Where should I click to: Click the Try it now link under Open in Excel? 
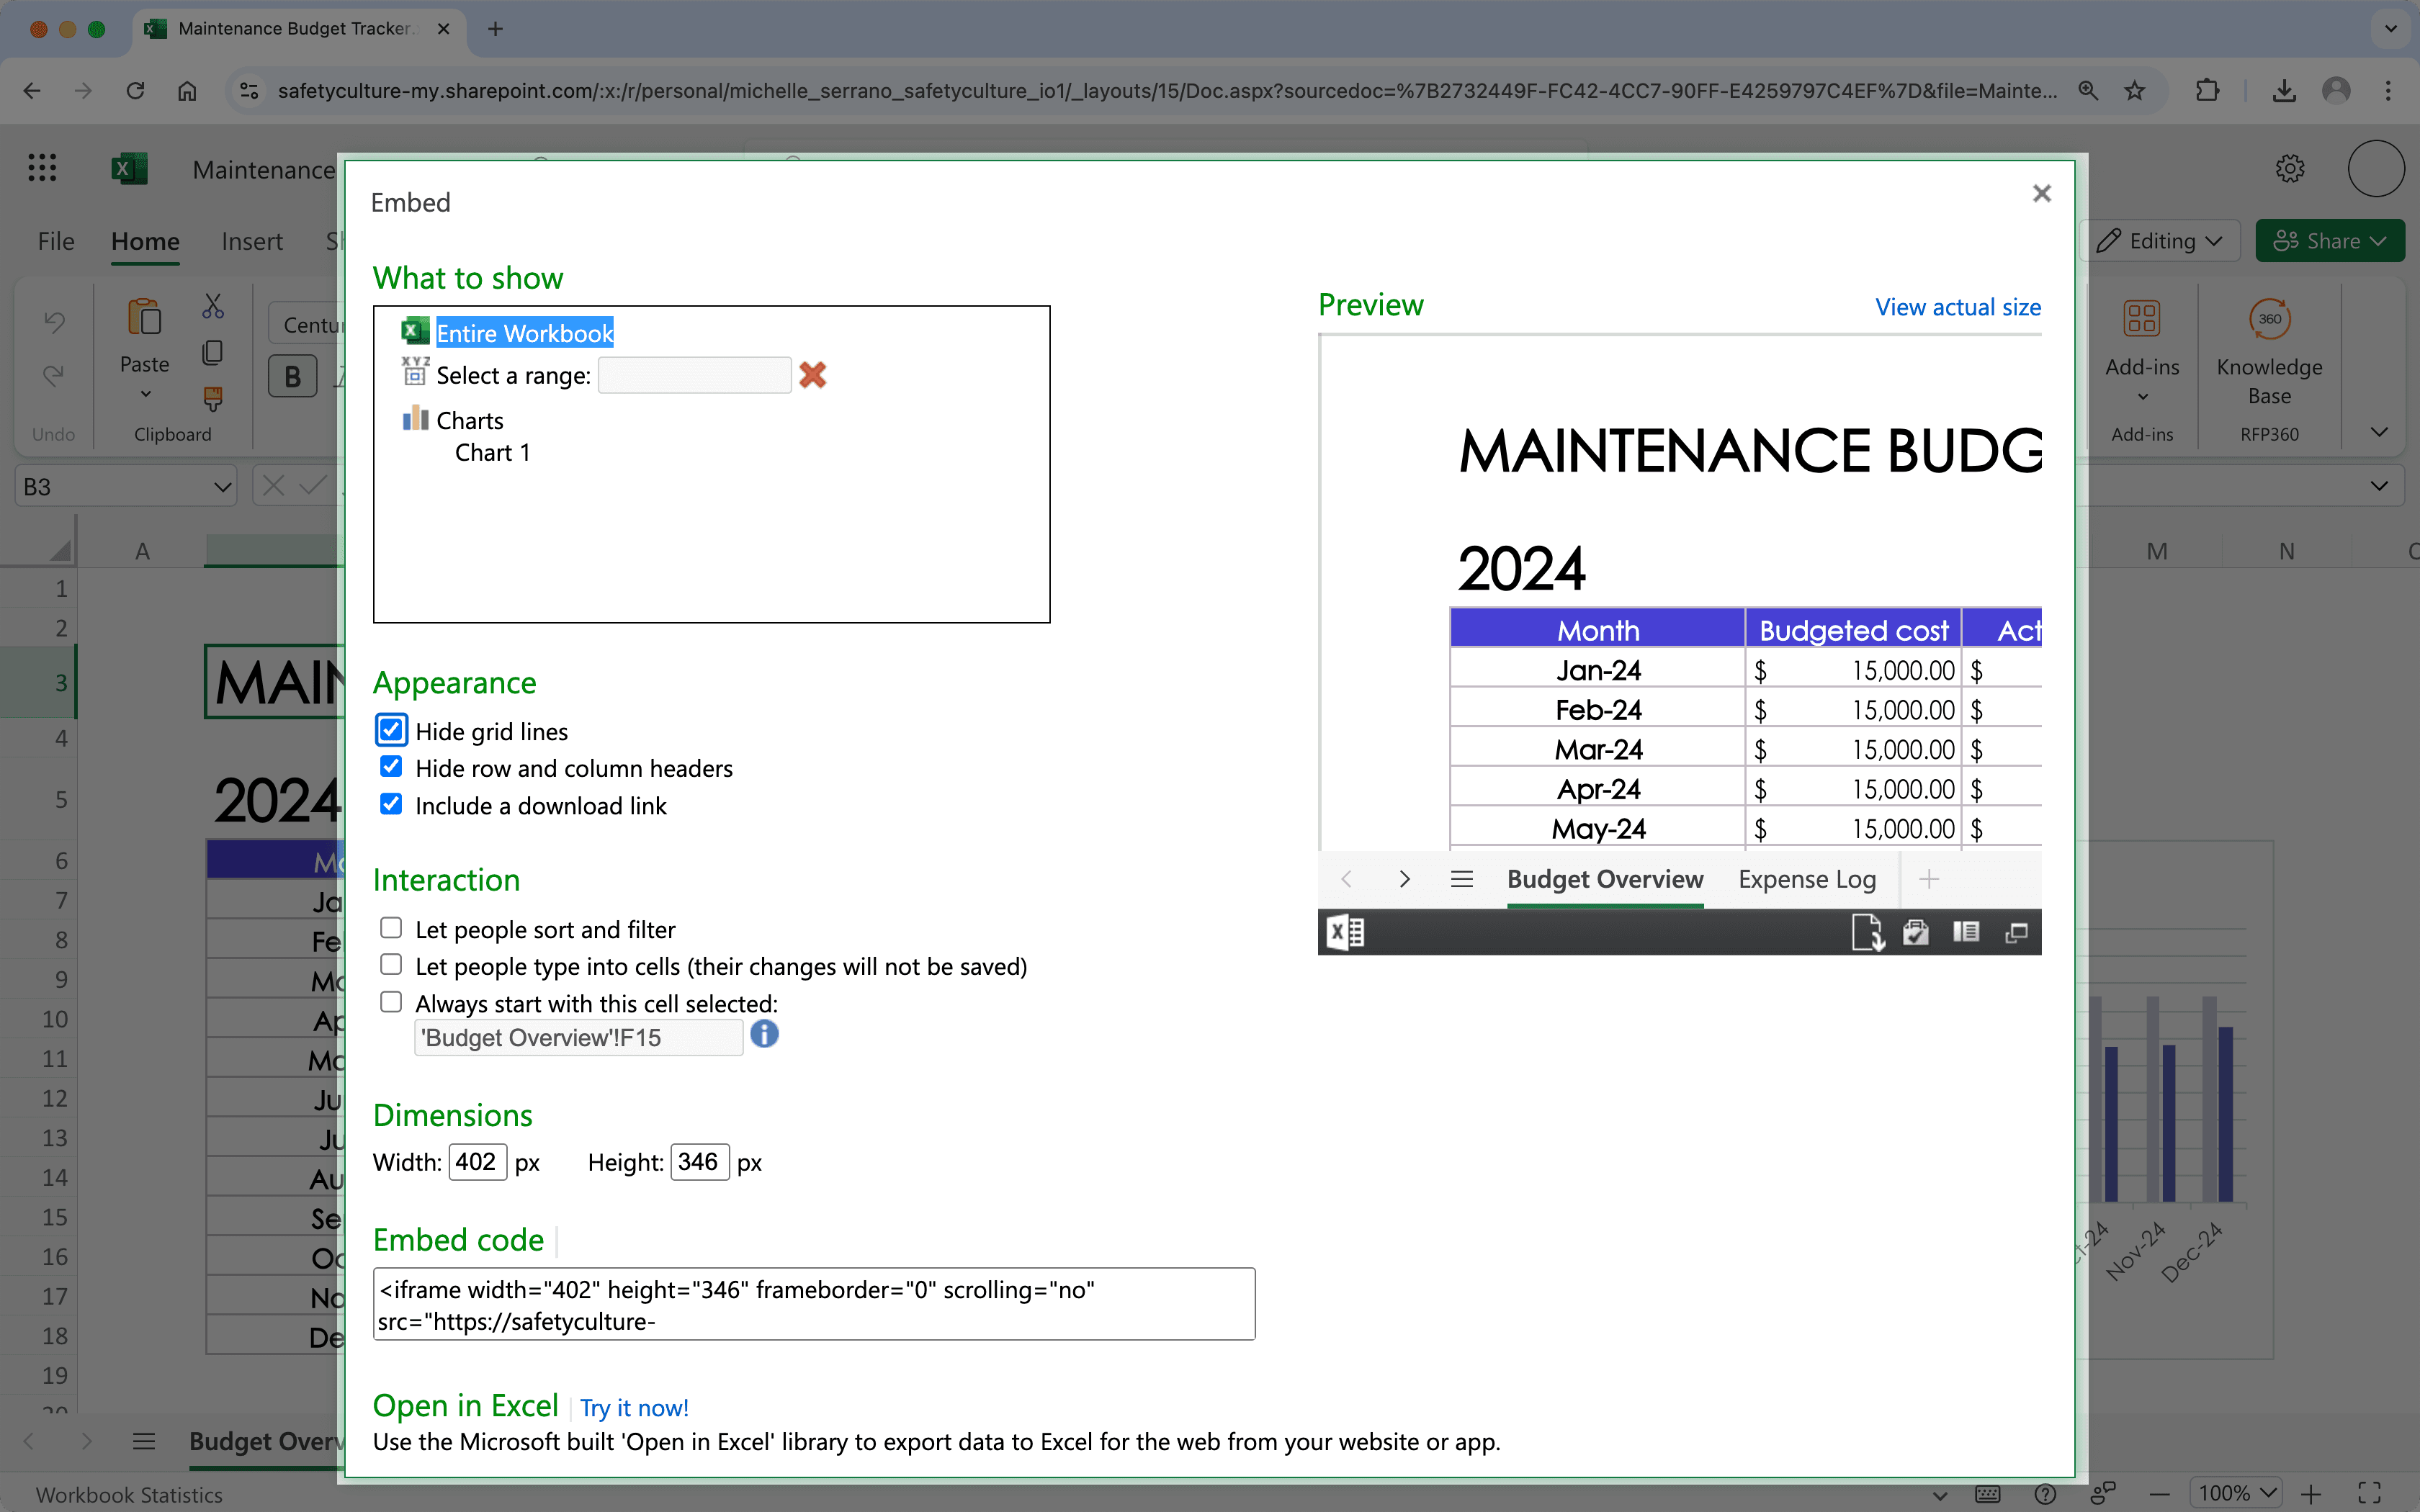pos(634,1407)
